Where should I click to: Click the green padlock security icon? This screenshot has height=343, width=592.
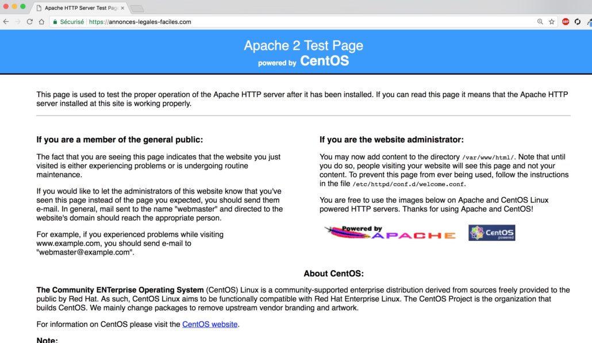click(55, 22)
